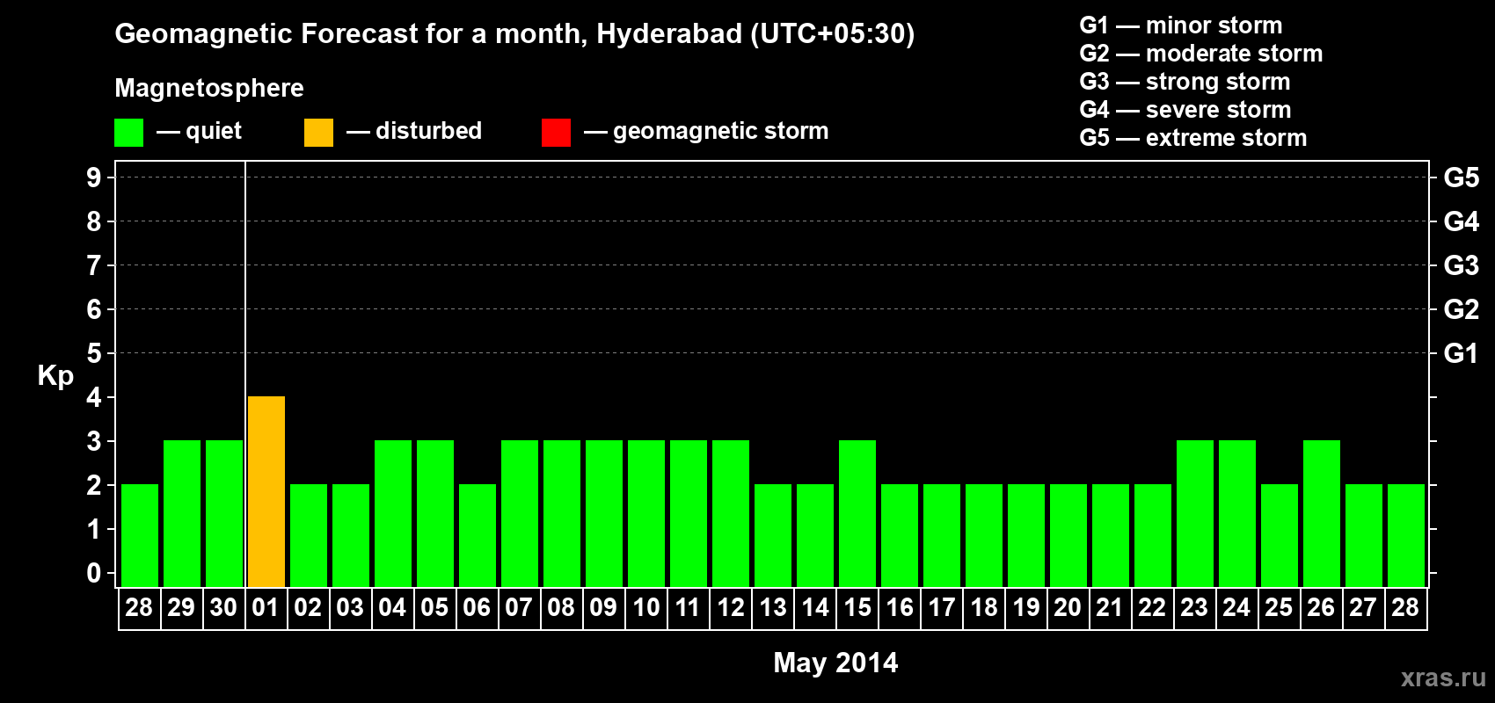Click the '— quiet' legend text
Viewport: 1495px width, 703px height.
[199, 131]
